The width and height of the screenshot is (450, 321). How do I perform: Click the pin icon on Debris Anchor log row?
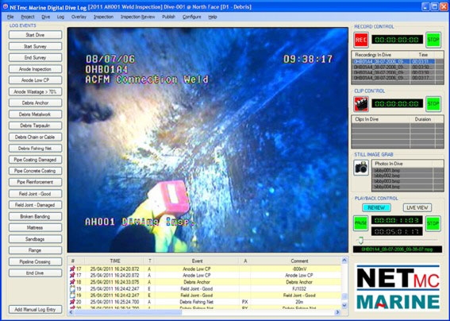tap(72, 282)
